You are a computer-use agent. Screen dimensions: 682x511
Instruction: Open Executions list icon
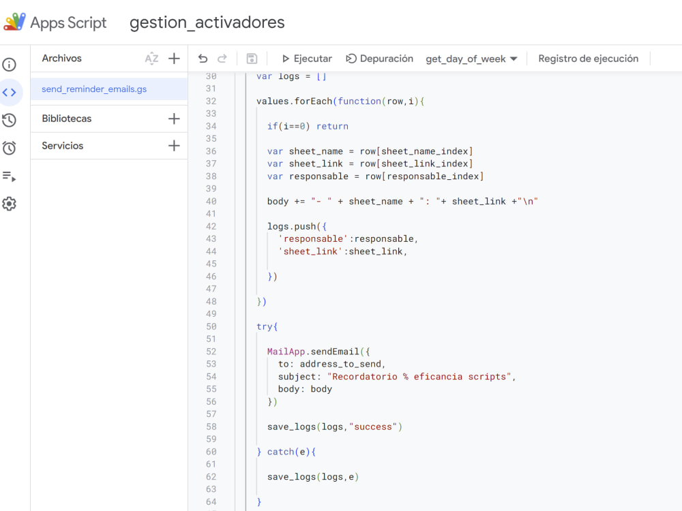point(9,176)
